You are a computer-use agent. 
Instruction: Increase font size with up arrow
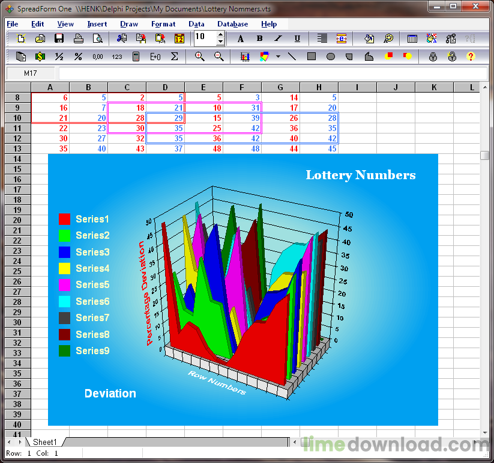(x=220, y=35)
